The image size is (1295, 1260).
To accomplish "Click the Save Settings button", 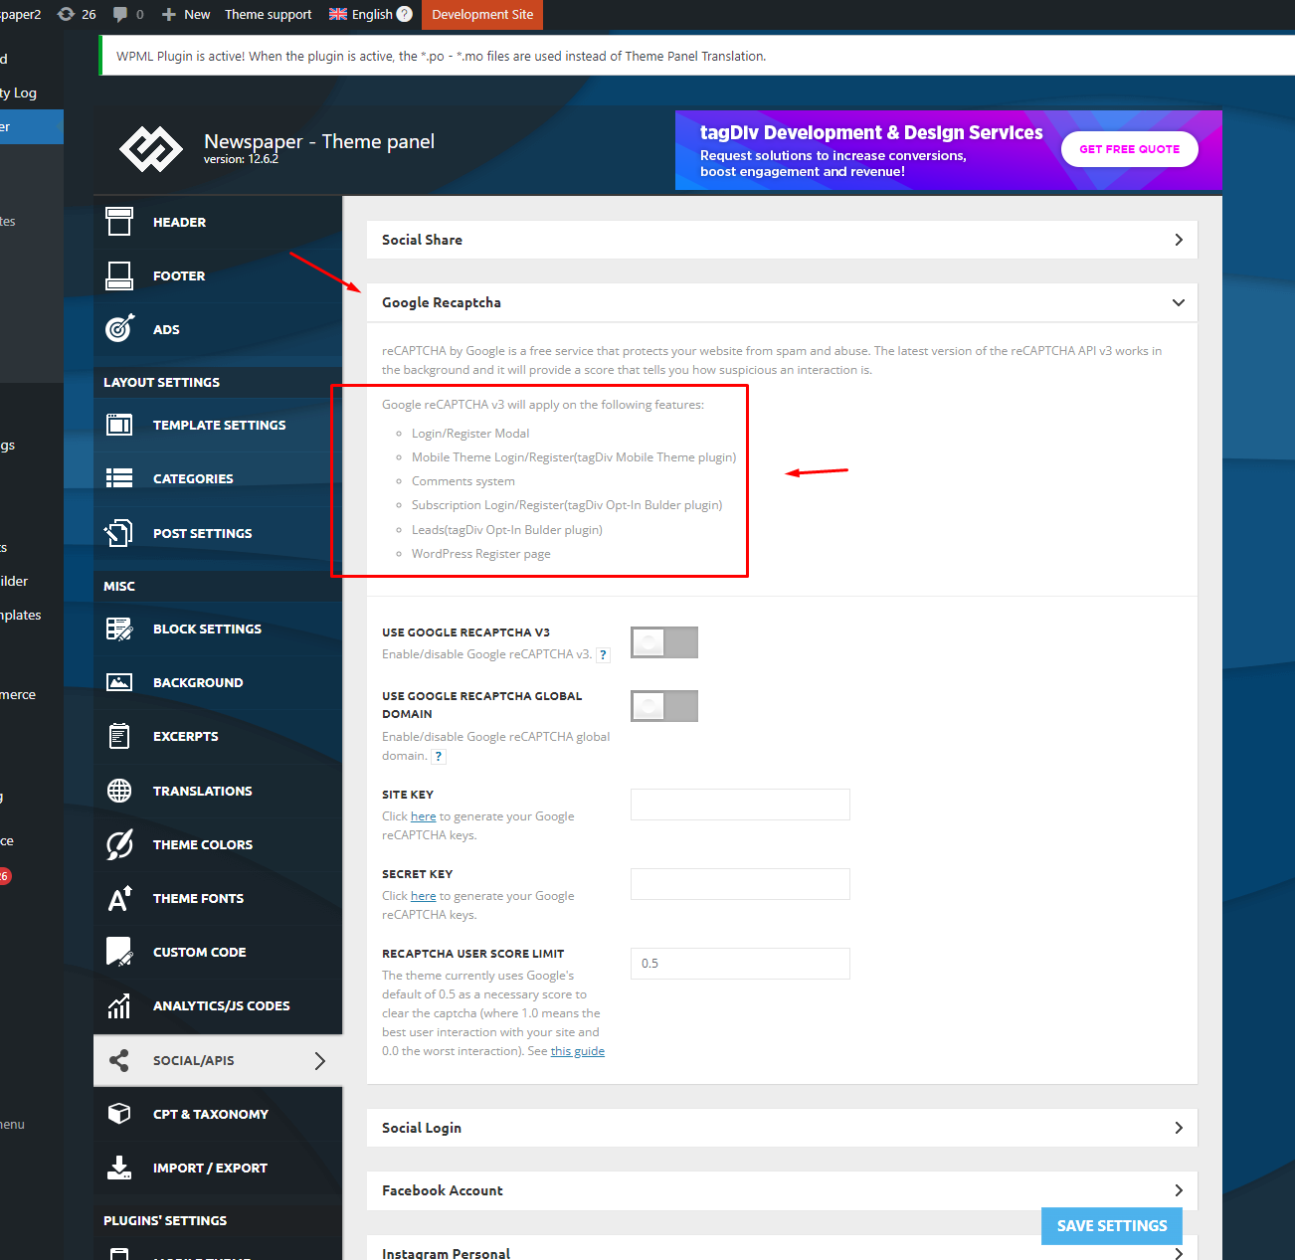I will (1112, 1226).
